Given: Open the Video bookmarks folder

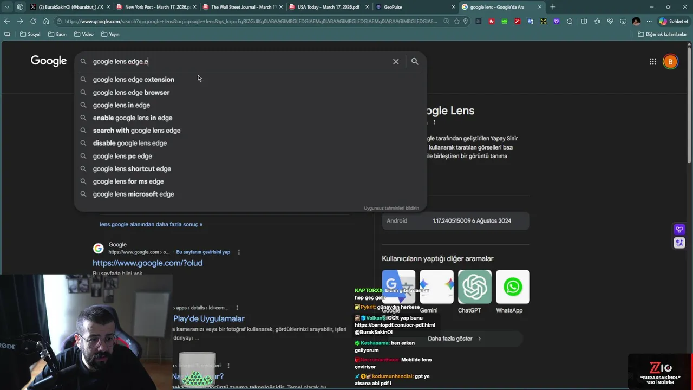Looking at the screenshot, I should tap(84, 34).
